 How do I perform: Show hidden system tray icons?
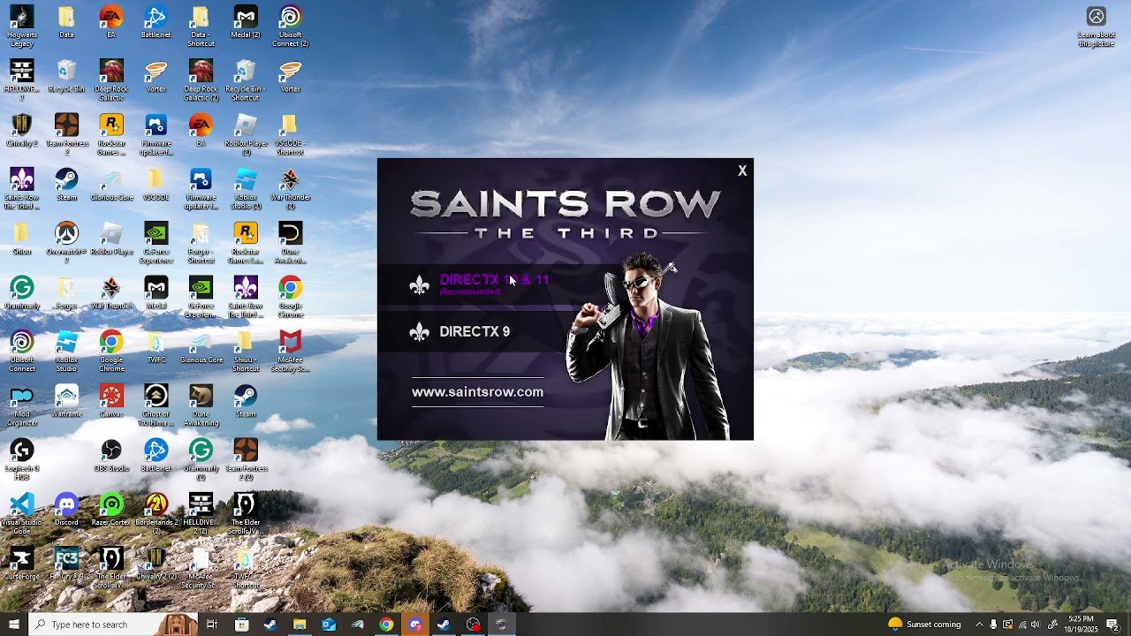coord(979,625)
